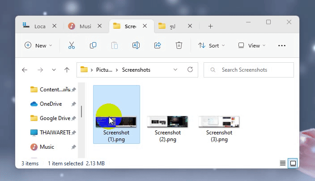Switch to large thumbnails view icon
Image resolution: width=315 pixels, height=181 pixels.
293,163
